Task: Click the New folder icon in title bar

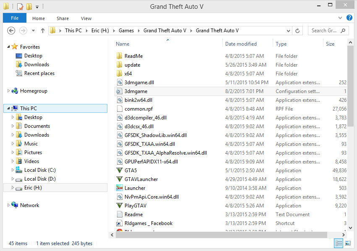Action: tap(29, 7)
